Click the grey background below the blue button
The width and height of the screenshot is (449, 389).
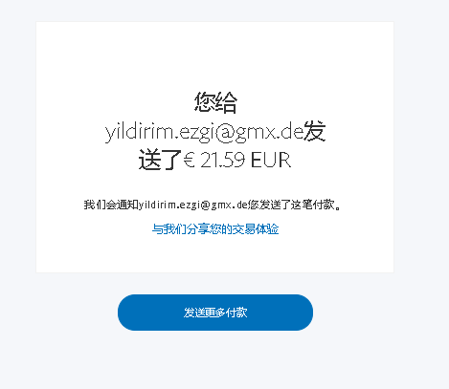(x=215, y=360)
